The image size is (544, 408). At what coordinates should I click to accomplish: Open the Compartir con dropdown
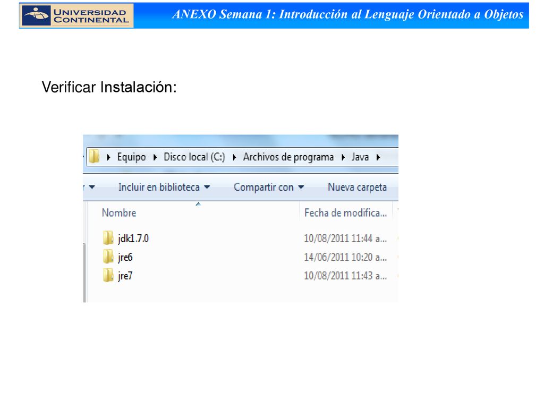pos(269,187)
